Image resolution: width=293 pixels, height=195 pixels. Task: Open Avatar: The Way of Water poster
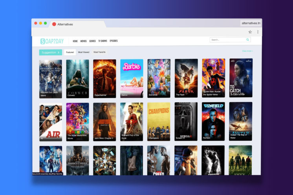(240, 121)
